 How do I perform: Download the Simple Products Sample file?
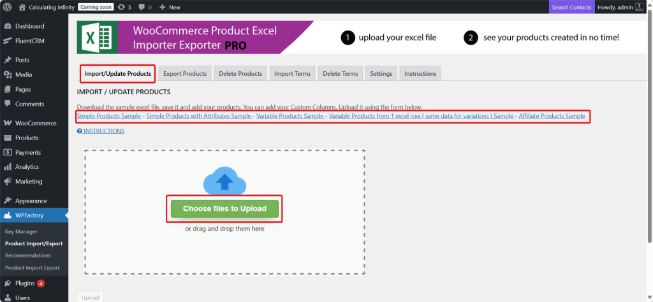click(110, 116)
